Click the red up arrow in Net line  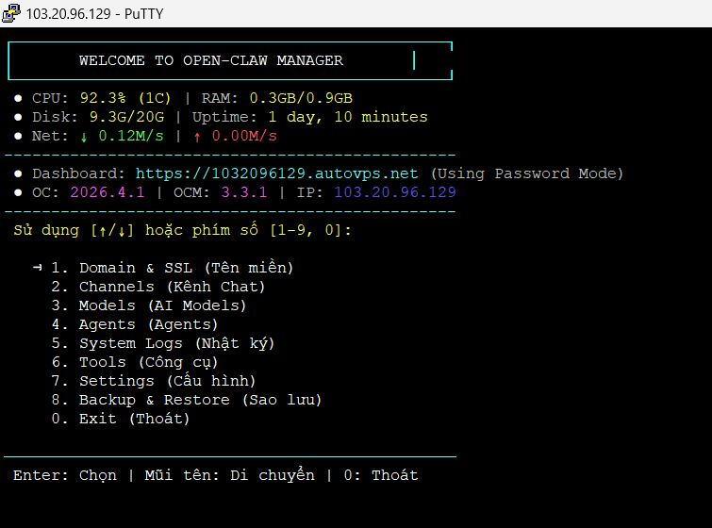[x=197, y=137]
